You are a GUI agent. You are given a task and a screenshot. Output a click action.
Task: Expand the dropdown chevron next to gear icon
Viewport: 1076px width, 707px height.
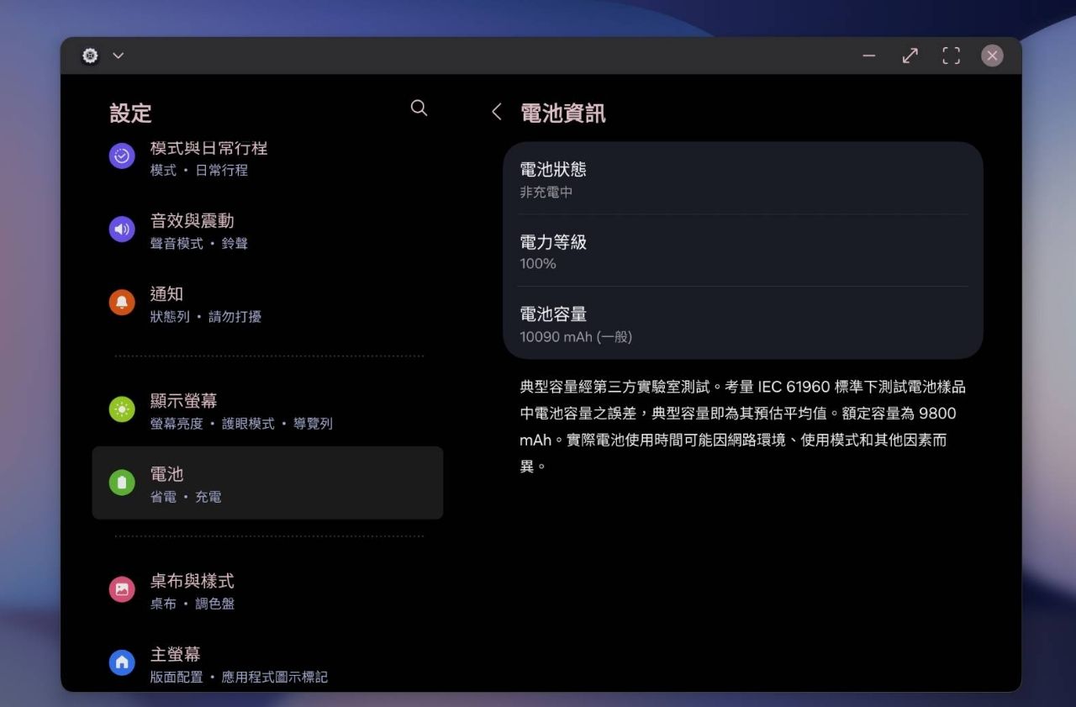point(119,55)
